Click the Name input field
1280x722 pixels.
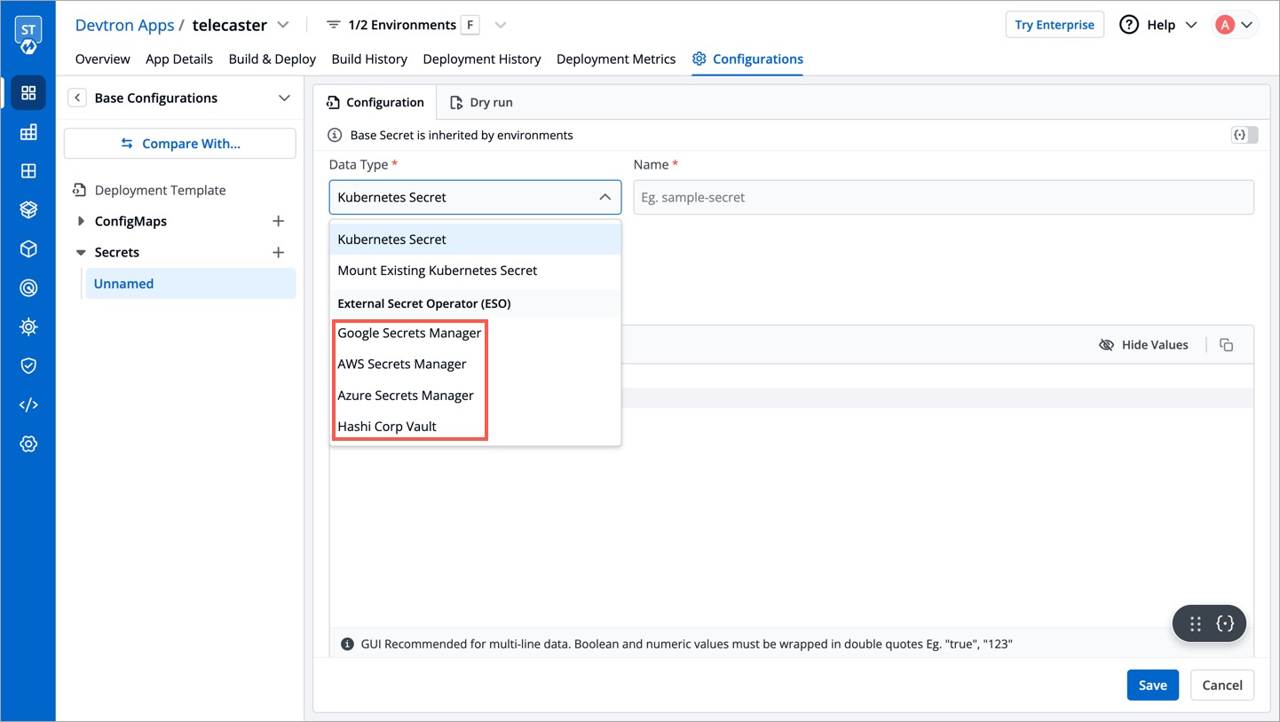(943, 198)
